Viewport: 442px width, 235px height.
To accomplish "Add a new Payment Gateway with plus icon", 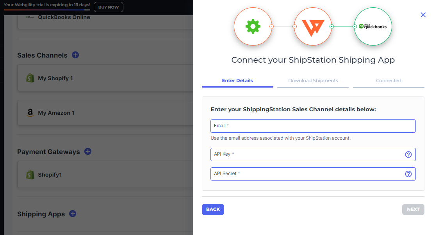I will pyautogui.click(x=88, y=152).
